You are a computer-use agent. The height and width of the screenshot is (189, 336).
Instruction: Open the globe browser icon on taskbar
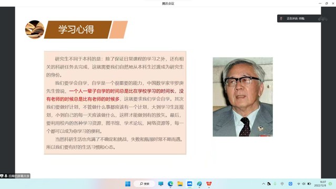pyautogui.click(x=199, y=184)
